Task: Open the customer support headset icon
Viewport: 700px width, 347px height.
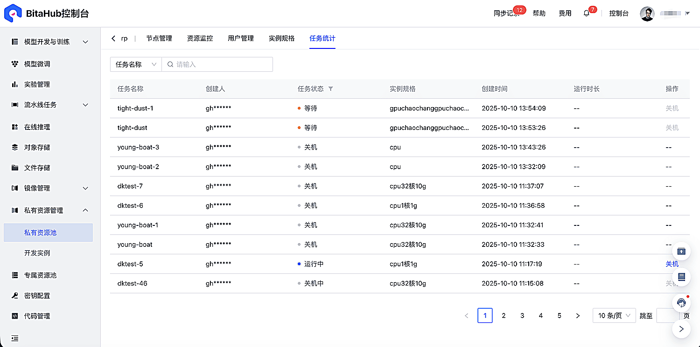Action: tap(681, 303)
